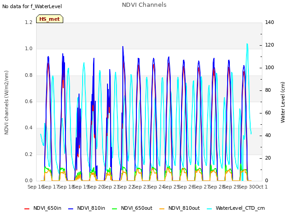Screen dimensions: 289x217
Task: Click the HS_met annotation label
Action: point(50,19)
